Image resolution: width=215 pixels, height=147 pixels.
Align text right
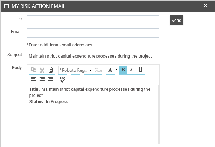click(x=42, y=79)
